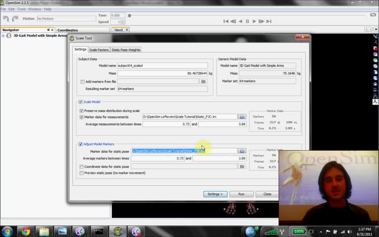Click the Run button

[x=241, y=194]
